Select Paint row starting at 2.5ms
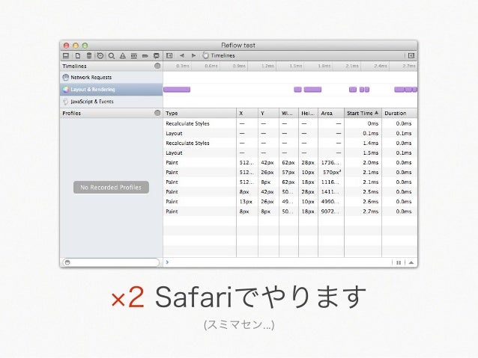Screen dimensions: 478x358 (290, 191)
